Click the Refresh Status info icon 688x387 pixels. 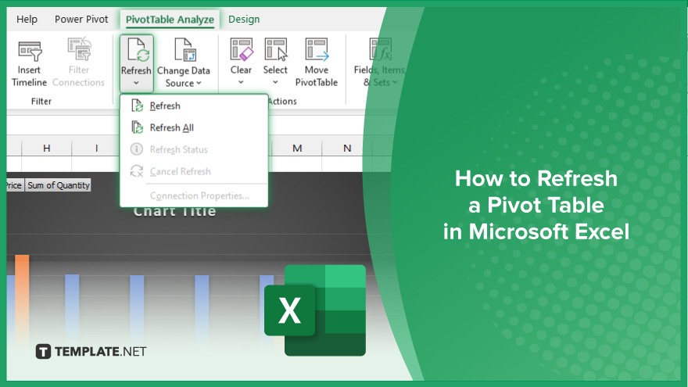click(x=137, y=149)
